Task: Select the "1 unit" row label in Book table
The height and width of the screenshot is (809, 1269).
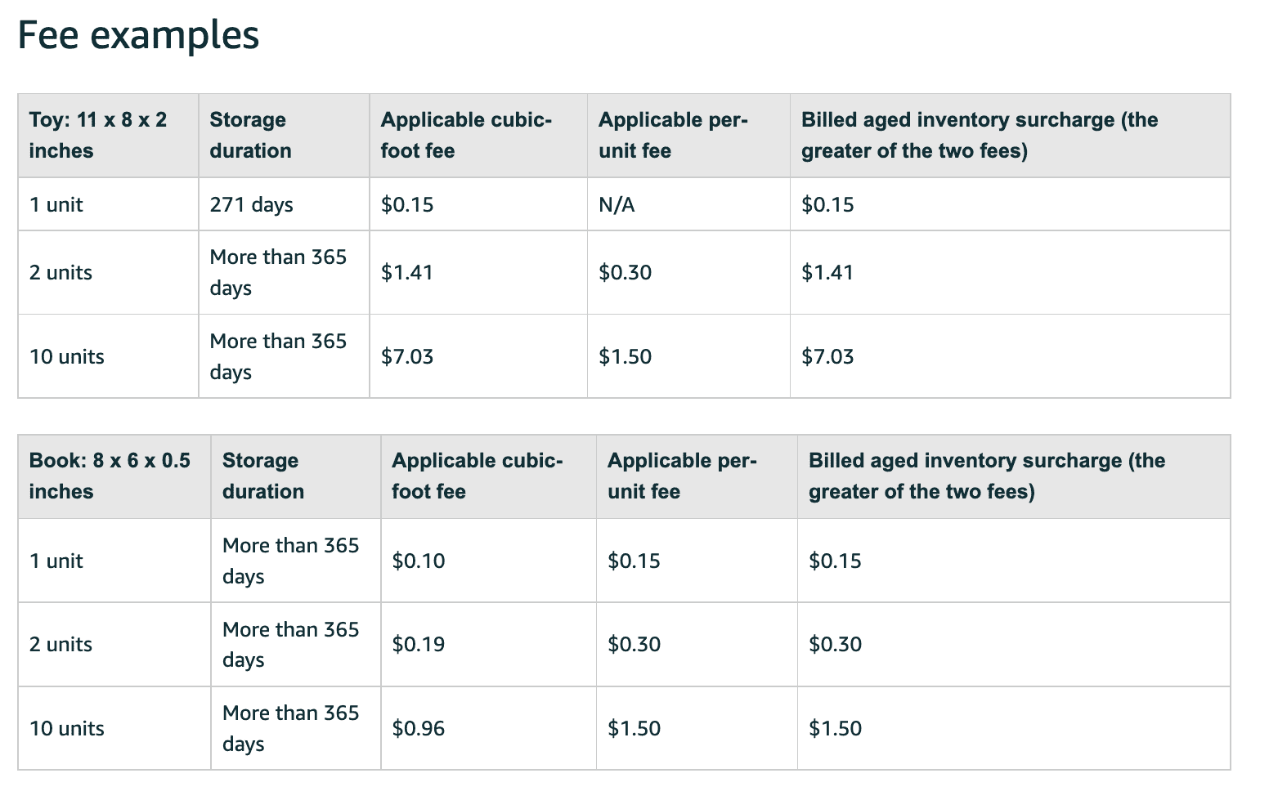Action: [x=56, y=561]
